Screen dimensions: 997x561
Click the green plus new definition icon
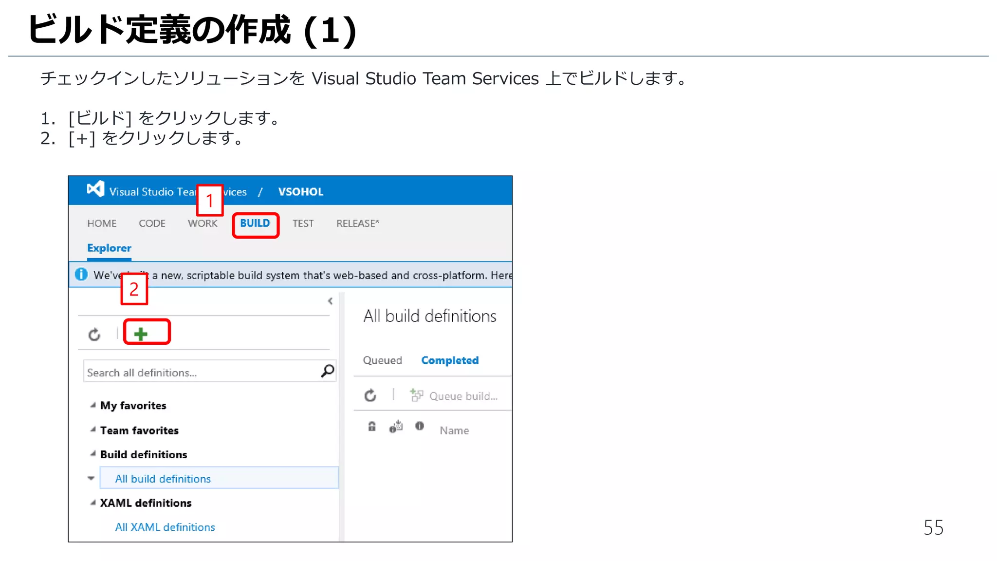tap(141, 334)
